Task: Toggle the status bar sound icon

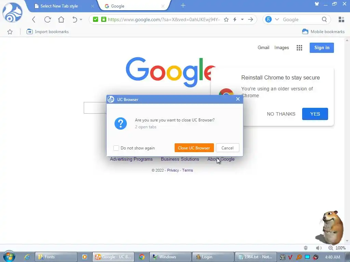Action: [319, 248]
